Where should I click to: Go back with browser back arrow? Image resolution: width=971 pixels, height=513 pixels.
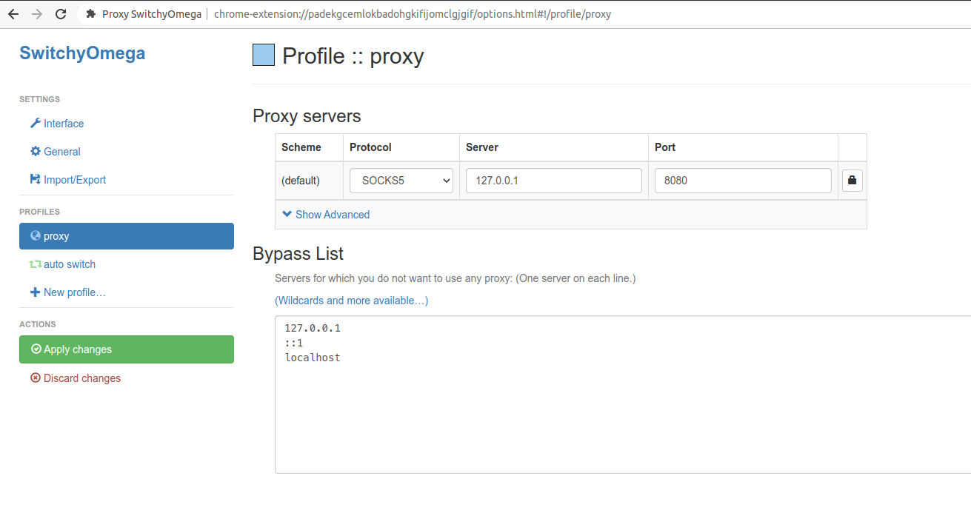[13, 14]
